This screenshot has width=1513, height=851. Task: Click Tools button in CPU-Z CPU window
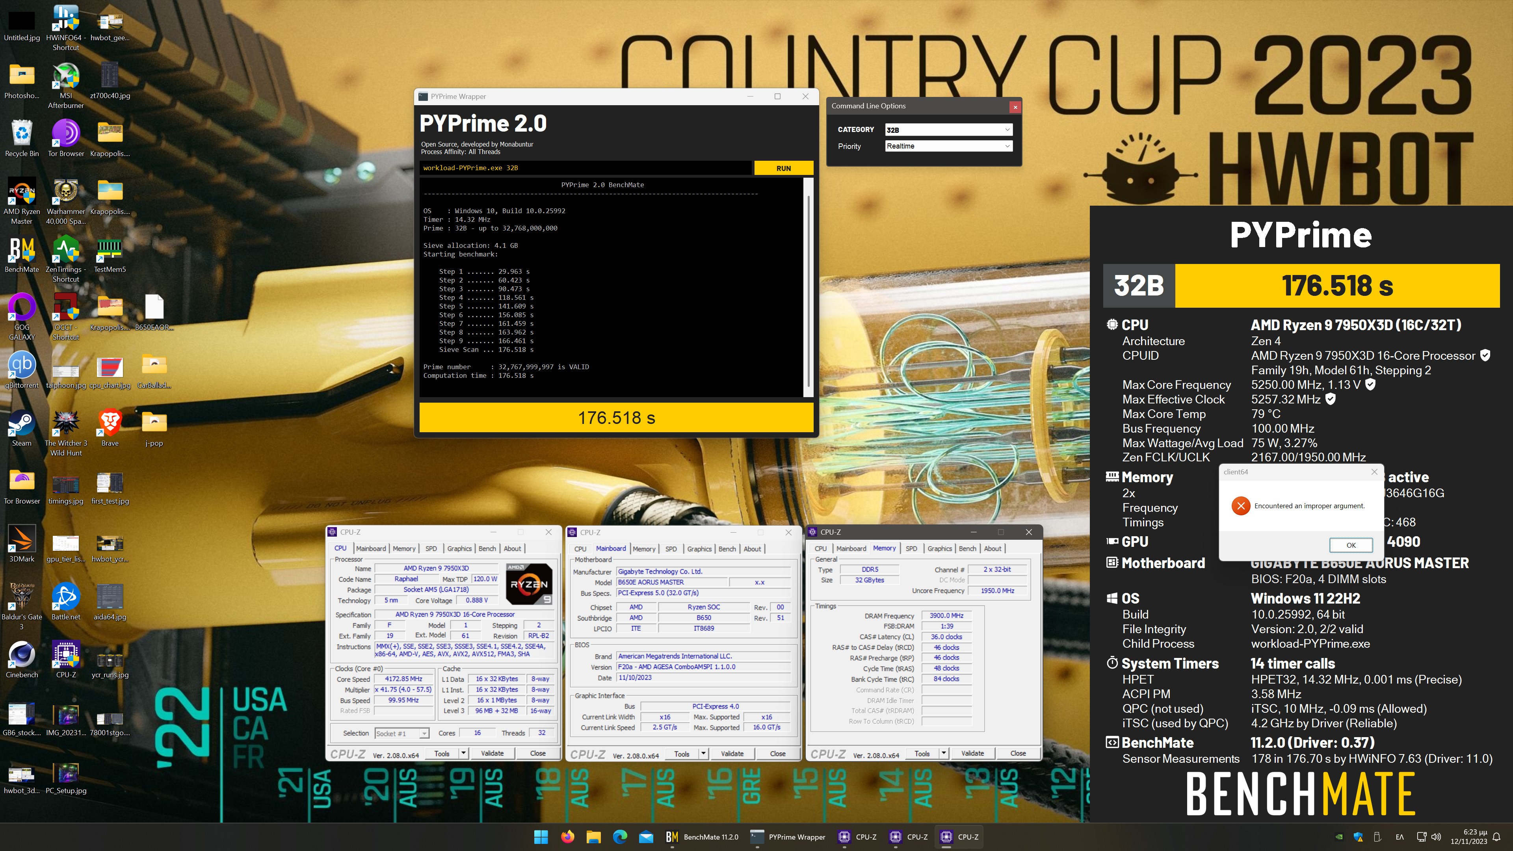[x=442, y=754]
